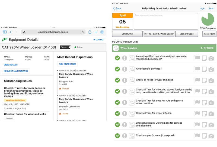Flag the qualified operators question
Viewport: 217px width, 147px height.
pyautogui.click(x=197, y=58)
